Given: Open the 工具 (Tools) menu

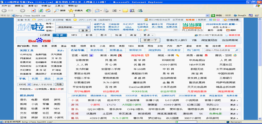Looking at the screenshot, I should [x=60, y=6].
